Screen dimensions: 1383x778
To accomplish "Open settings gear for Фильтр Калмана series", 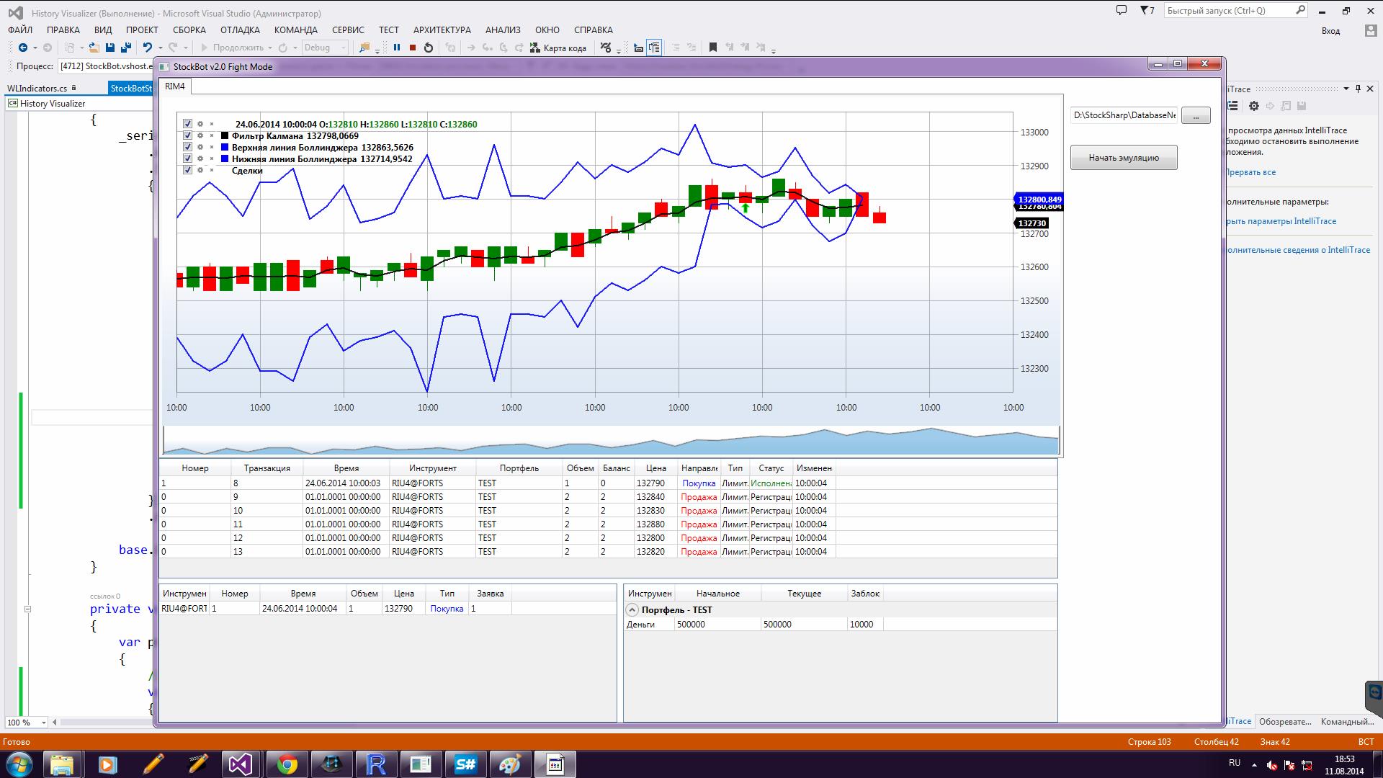I will tap(200, 135).
